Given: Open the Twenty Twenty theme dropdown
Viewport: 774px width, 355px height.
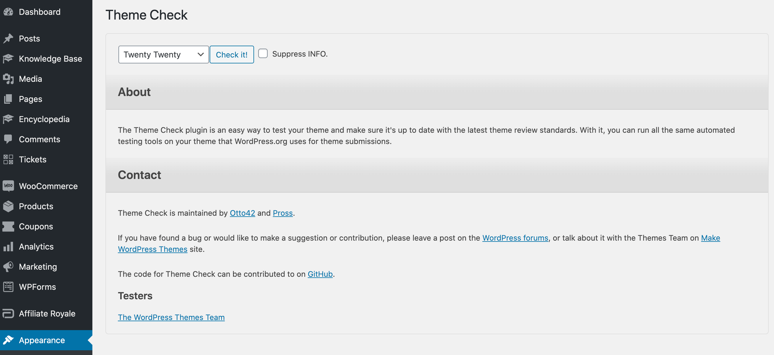Looking at the screenshot, I should 163,55.
